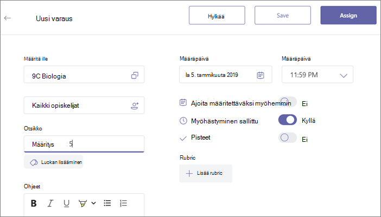The height and width of the screenshot is (217, 381).
Task: Toggle bold formatting in Ohjeet
Action: tap(34, 203)
